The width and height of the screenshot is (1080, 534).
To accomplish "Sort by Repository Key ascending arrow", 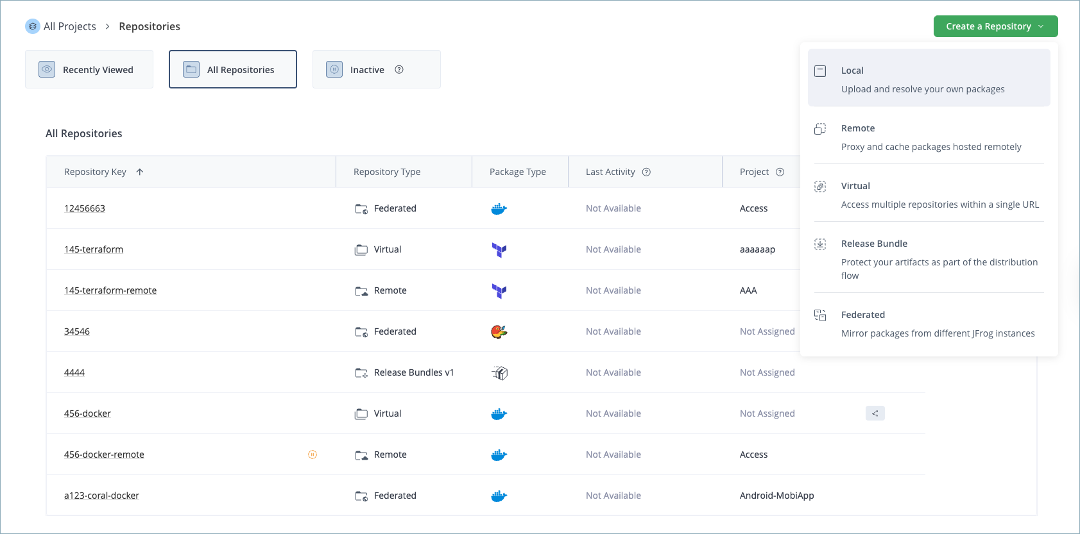I will (x=140, y=172).
